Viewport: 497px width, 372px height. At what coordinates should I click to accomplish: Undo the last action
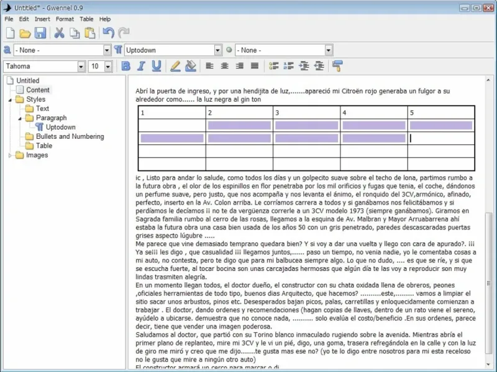(x=108, y=33)
